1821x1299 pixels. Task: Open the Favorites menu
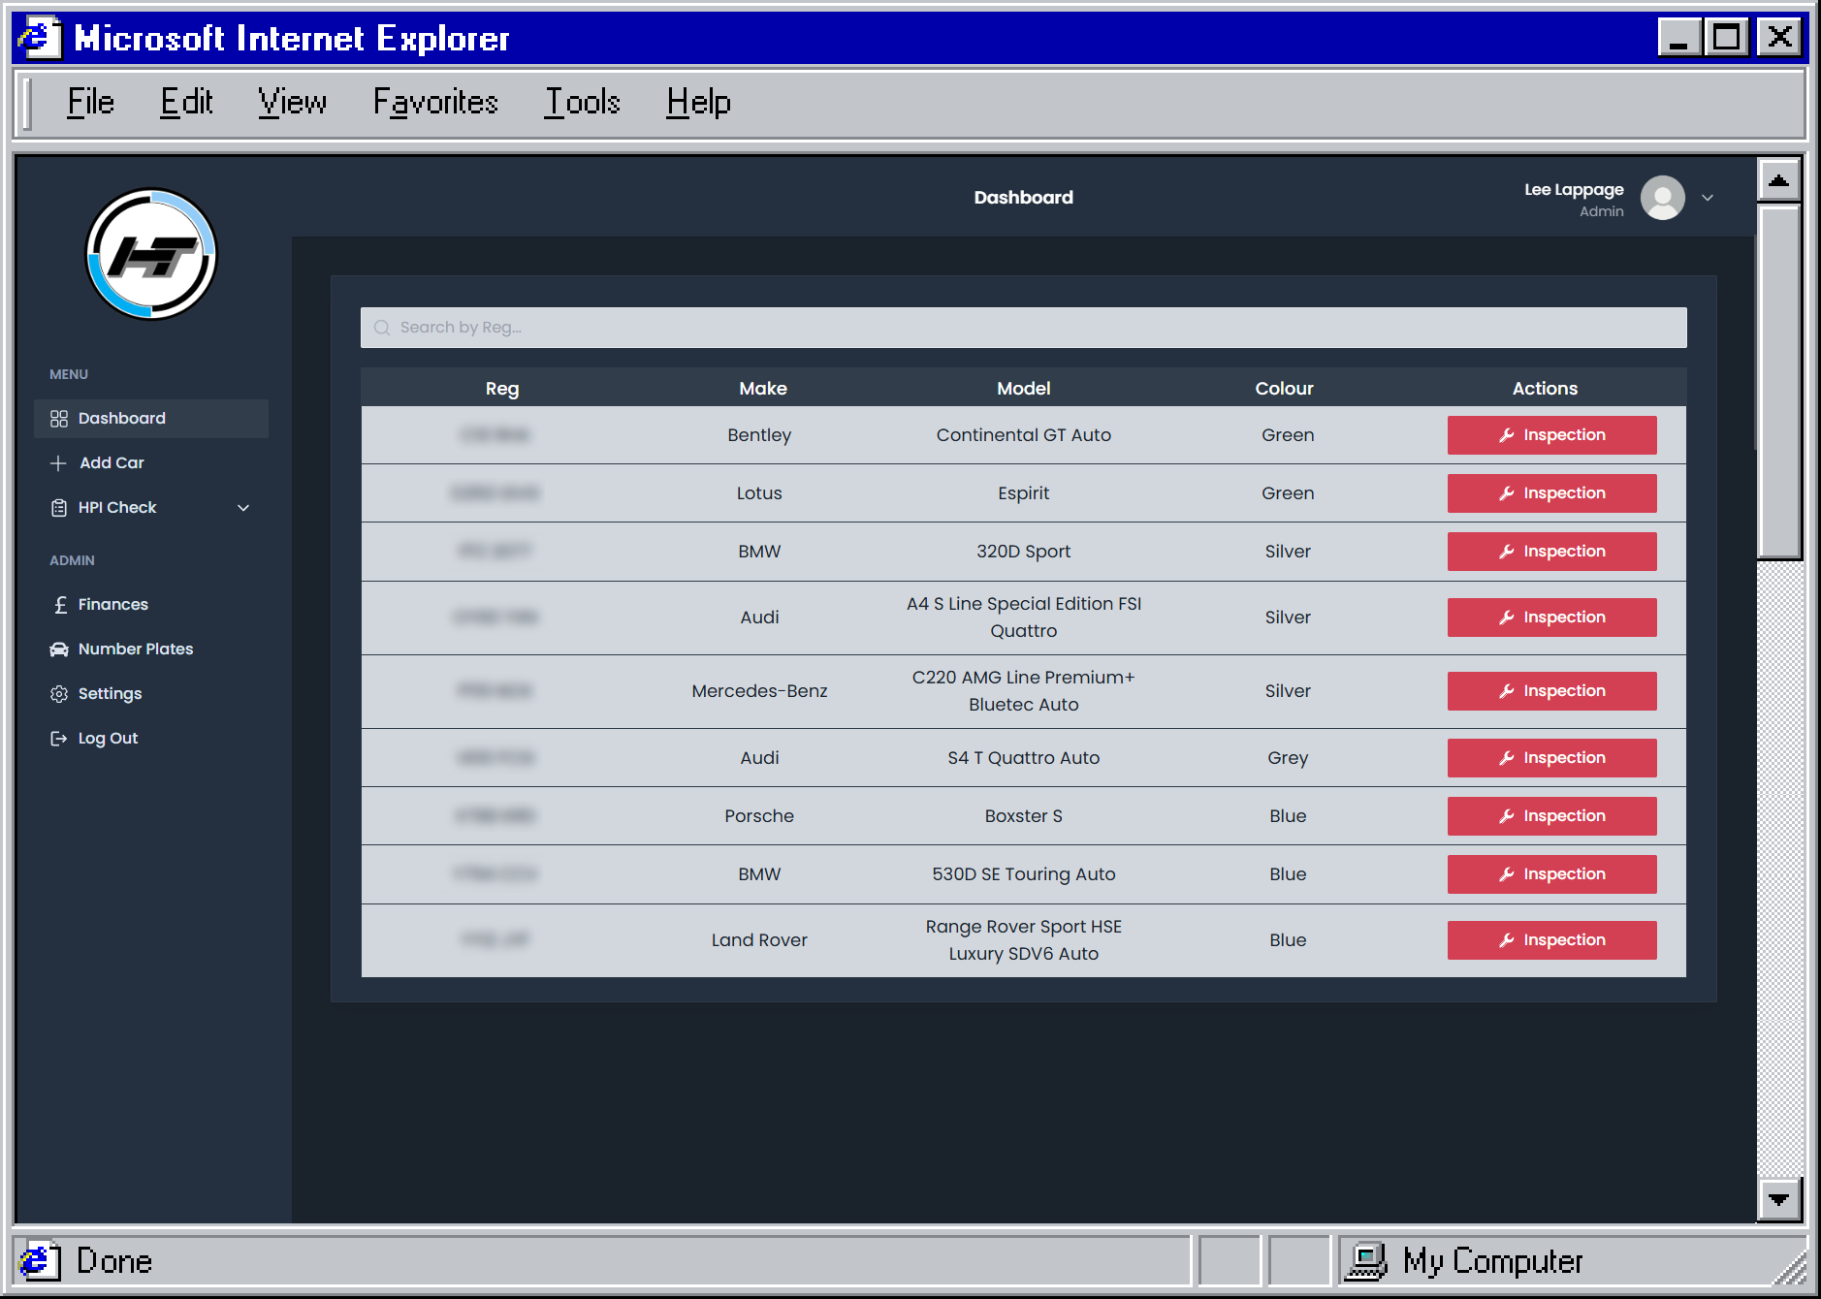434,101
